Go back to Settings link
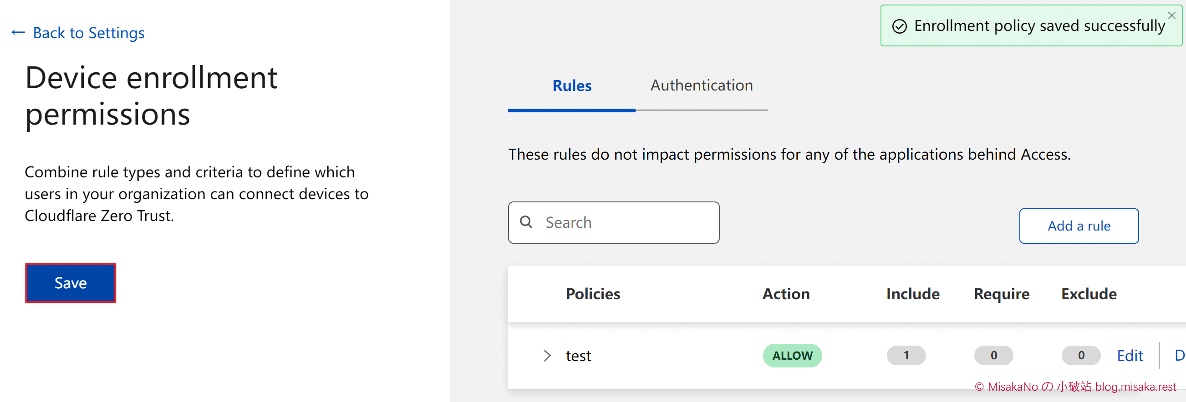The image size is (1186, 402). (x=89, y=33)
